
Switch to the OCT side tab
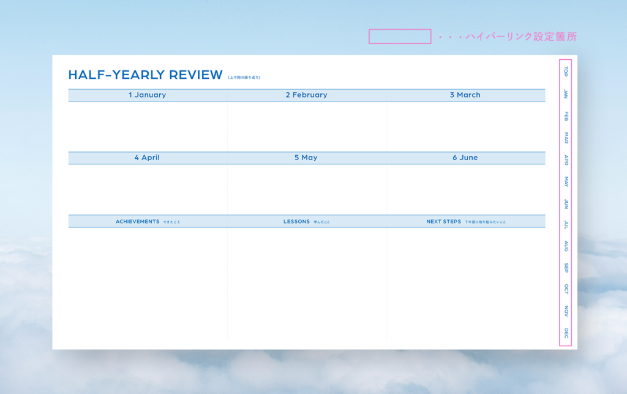(566, 289)
